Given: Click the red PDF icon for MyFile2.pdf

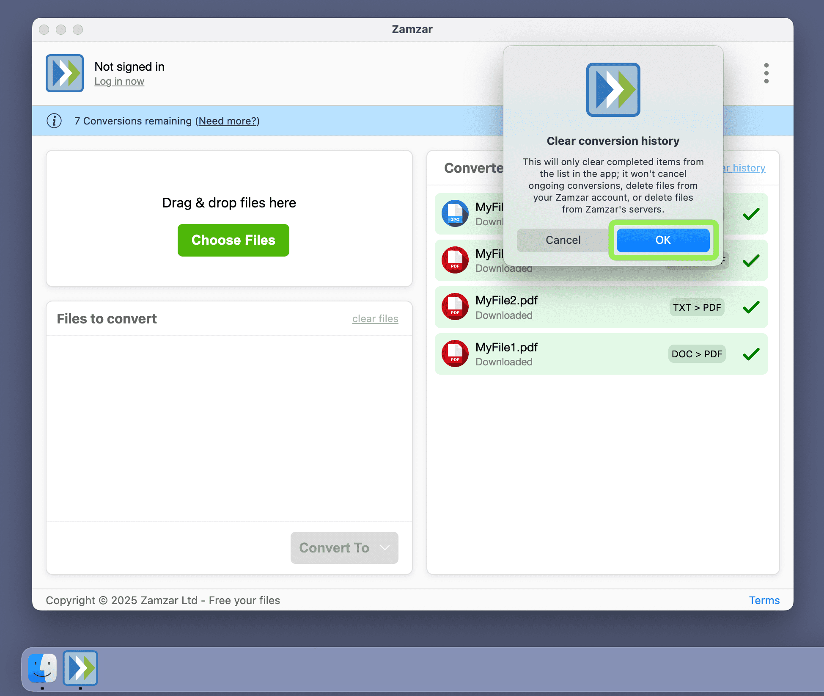Looking at the screenshot, I should (455, 307).
